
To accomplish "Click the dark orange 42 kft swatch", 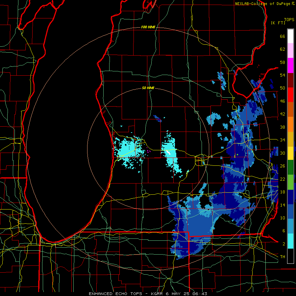I will coord(290,110).
